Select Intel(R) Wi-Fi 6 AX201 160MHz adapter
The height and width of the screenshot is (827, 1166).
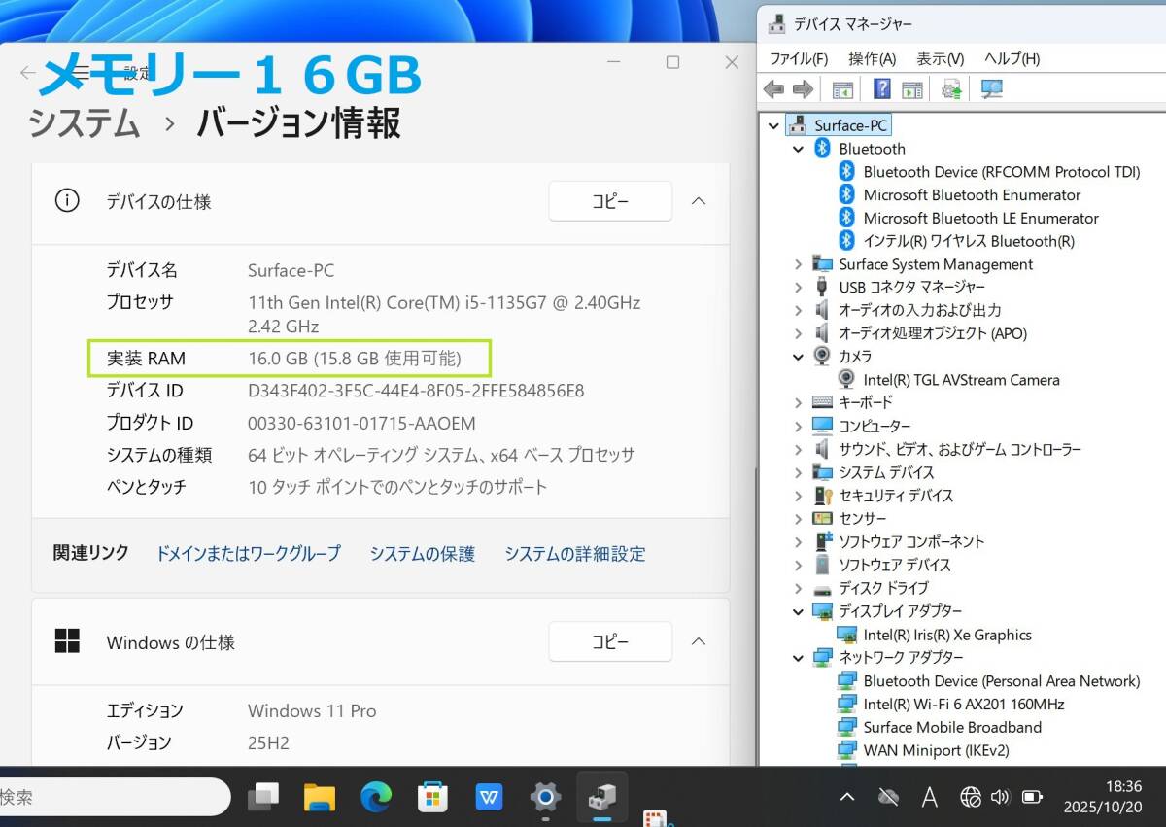coord(963,704)
